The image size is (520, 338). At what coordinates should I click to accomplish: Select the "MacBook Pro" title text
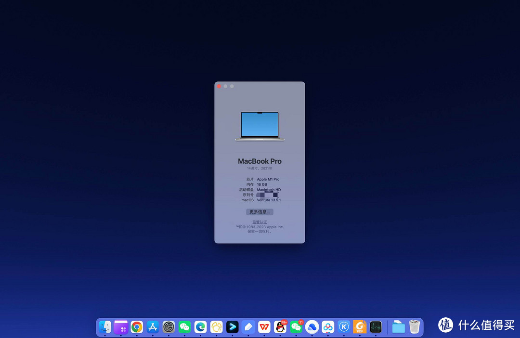pos(260,161)
